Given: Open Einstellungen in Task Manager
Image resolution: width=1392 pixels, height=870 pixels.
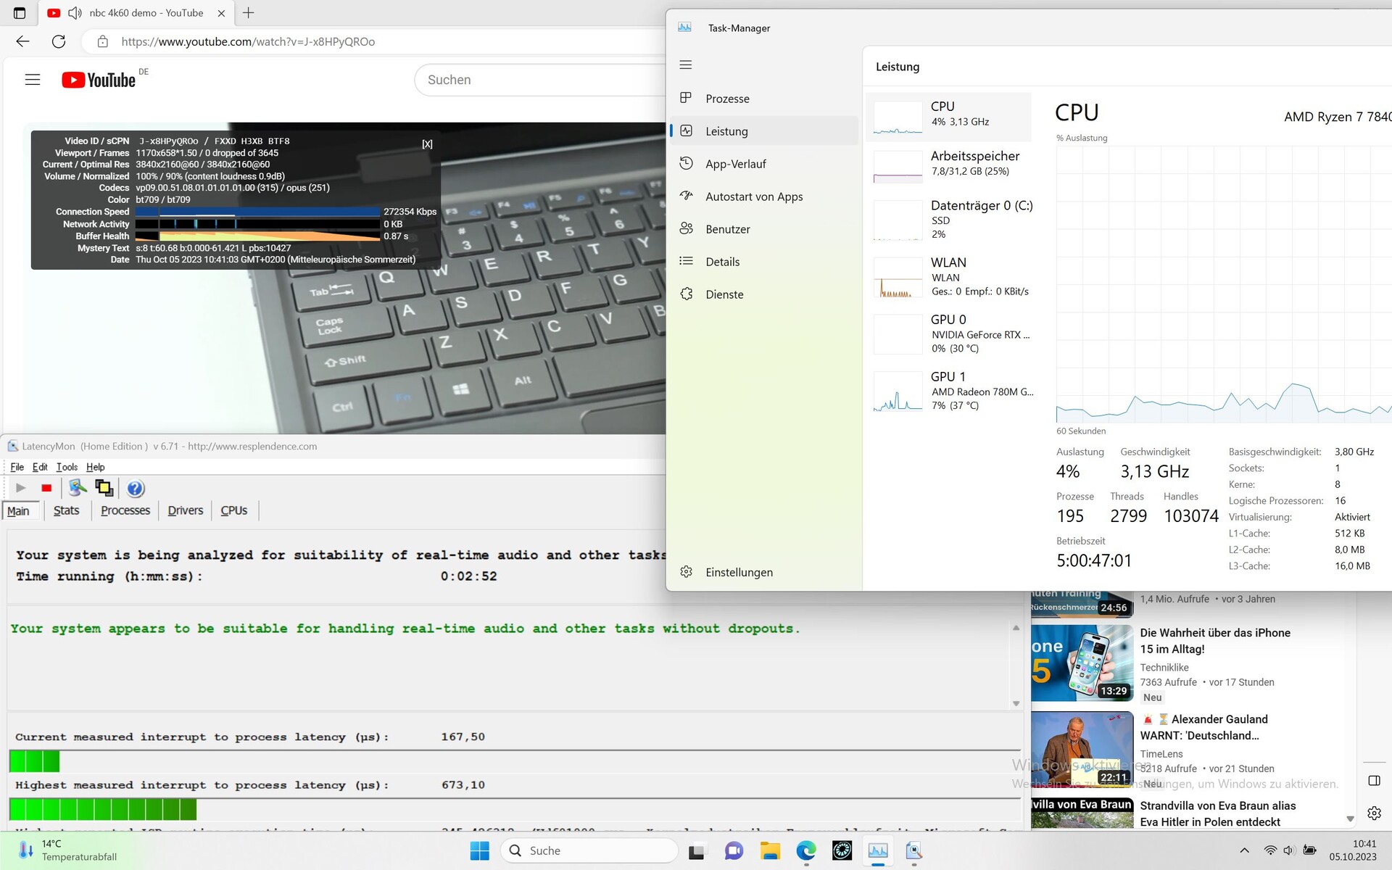Looking at the screenshot, I should point(764,572).
